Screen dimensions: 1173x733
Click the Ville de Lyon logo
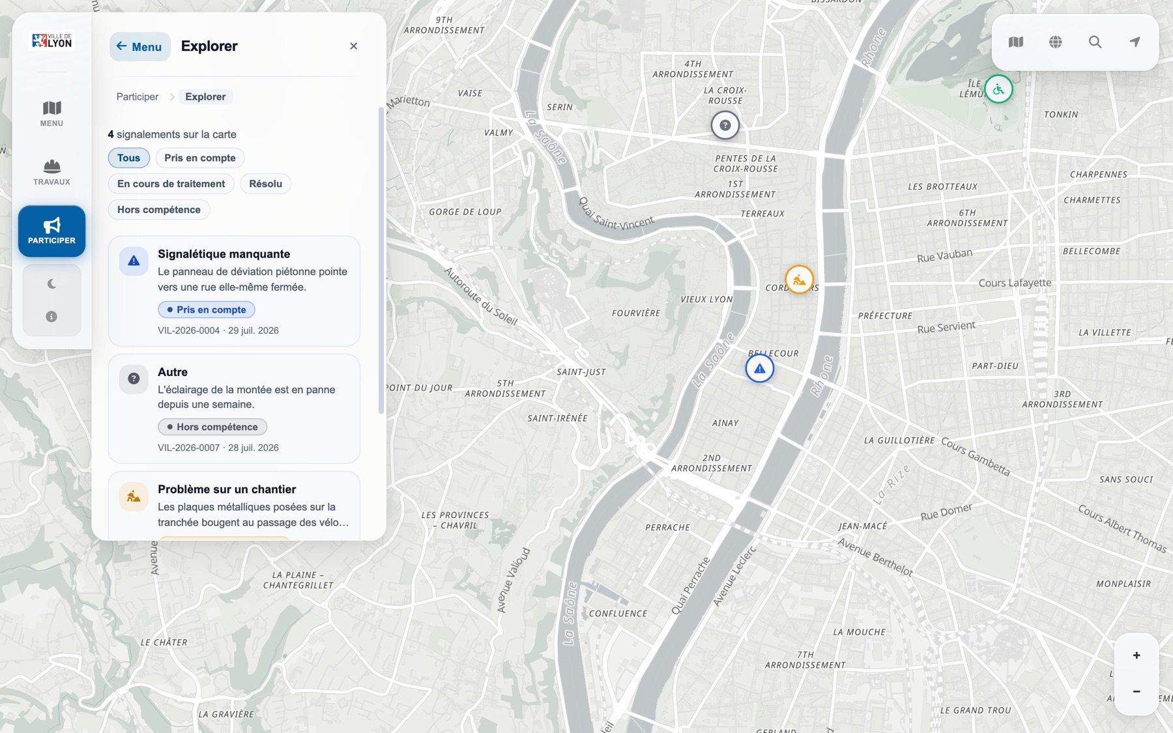coord(52,41)
